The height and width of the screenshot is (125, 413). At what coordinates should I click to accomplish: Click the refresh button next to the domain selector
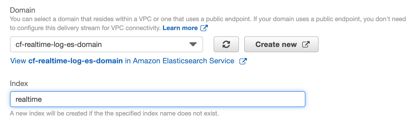click(x=226, y=44)
